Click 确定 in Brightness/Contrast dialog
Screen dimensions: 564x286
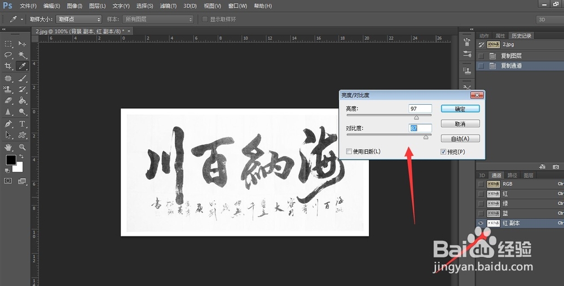[x=460, y=109]
